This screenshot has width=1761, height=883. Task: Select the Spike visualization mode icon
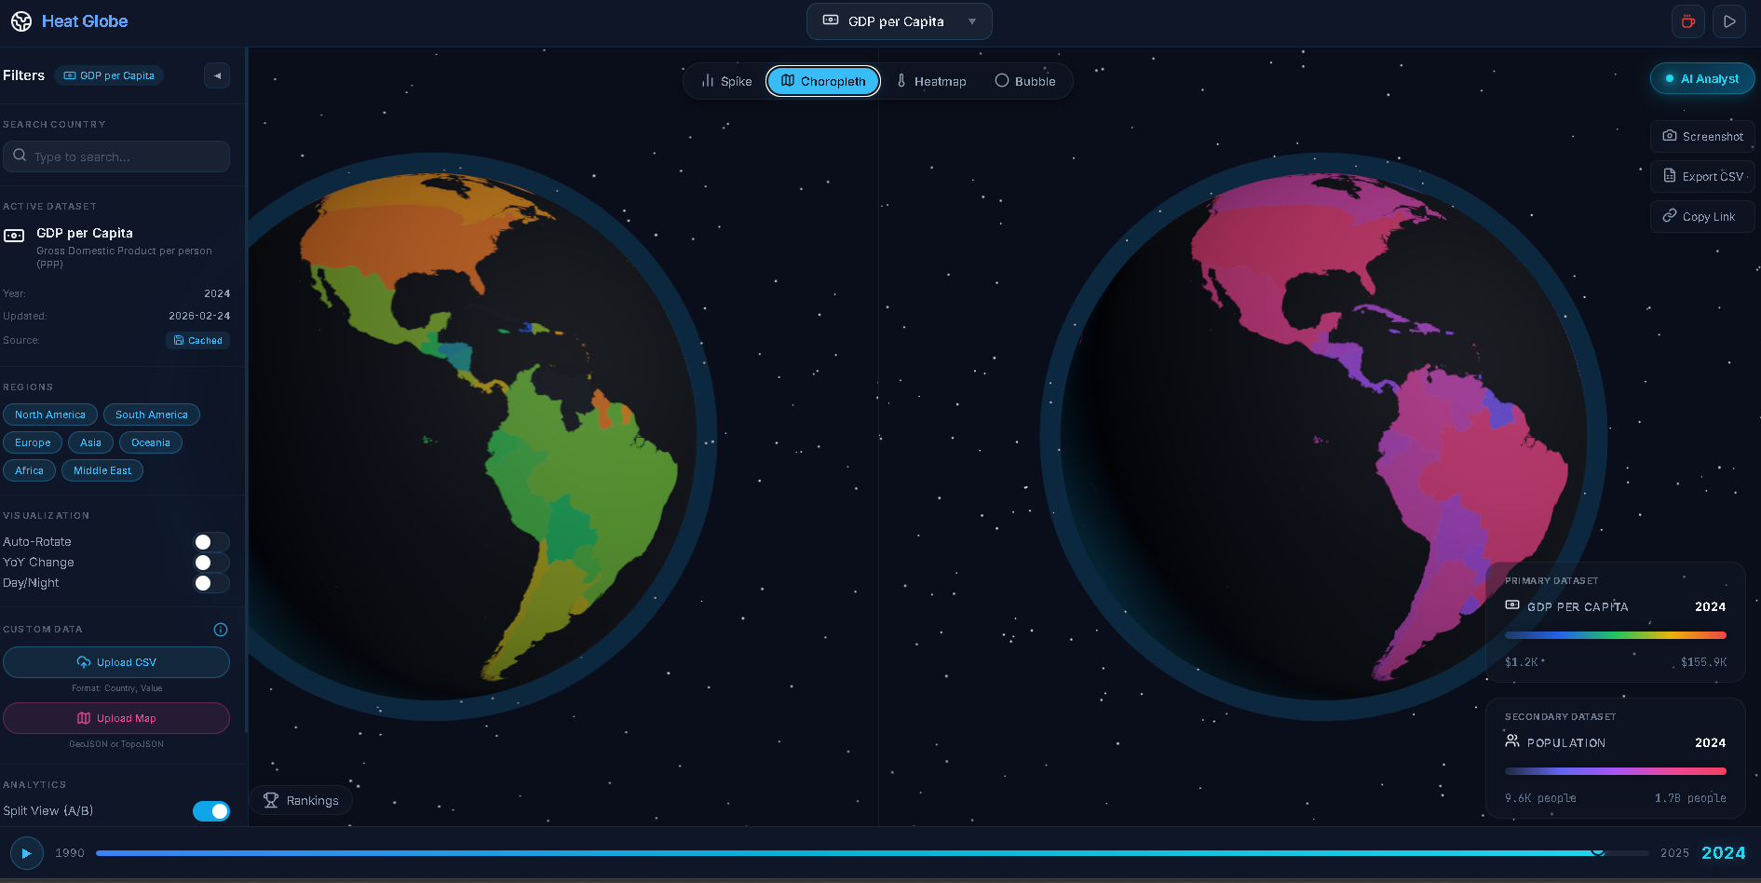(x=707, y=81)
